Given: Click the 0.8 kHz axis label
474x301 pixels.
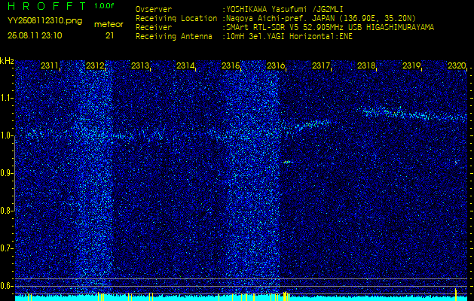Looking at the screenshot, I should [7, 211].
